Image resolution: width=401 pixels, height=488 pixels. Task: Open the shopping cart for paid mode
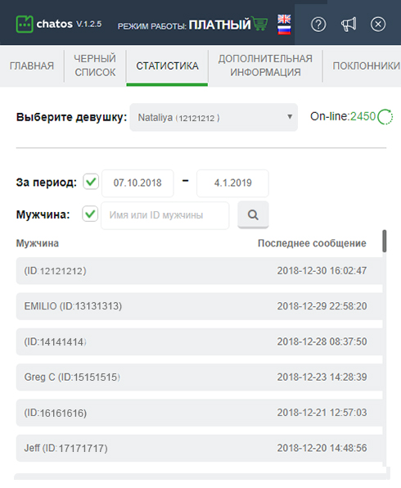tap(260, 24)
